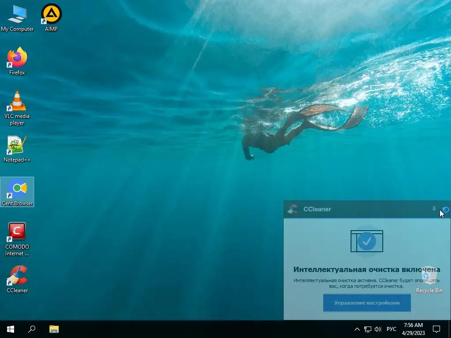Select the COMODO Internet Security shortcut
Image resolution: width=451 pixels, height=338 pixels.
pos(17,239)
